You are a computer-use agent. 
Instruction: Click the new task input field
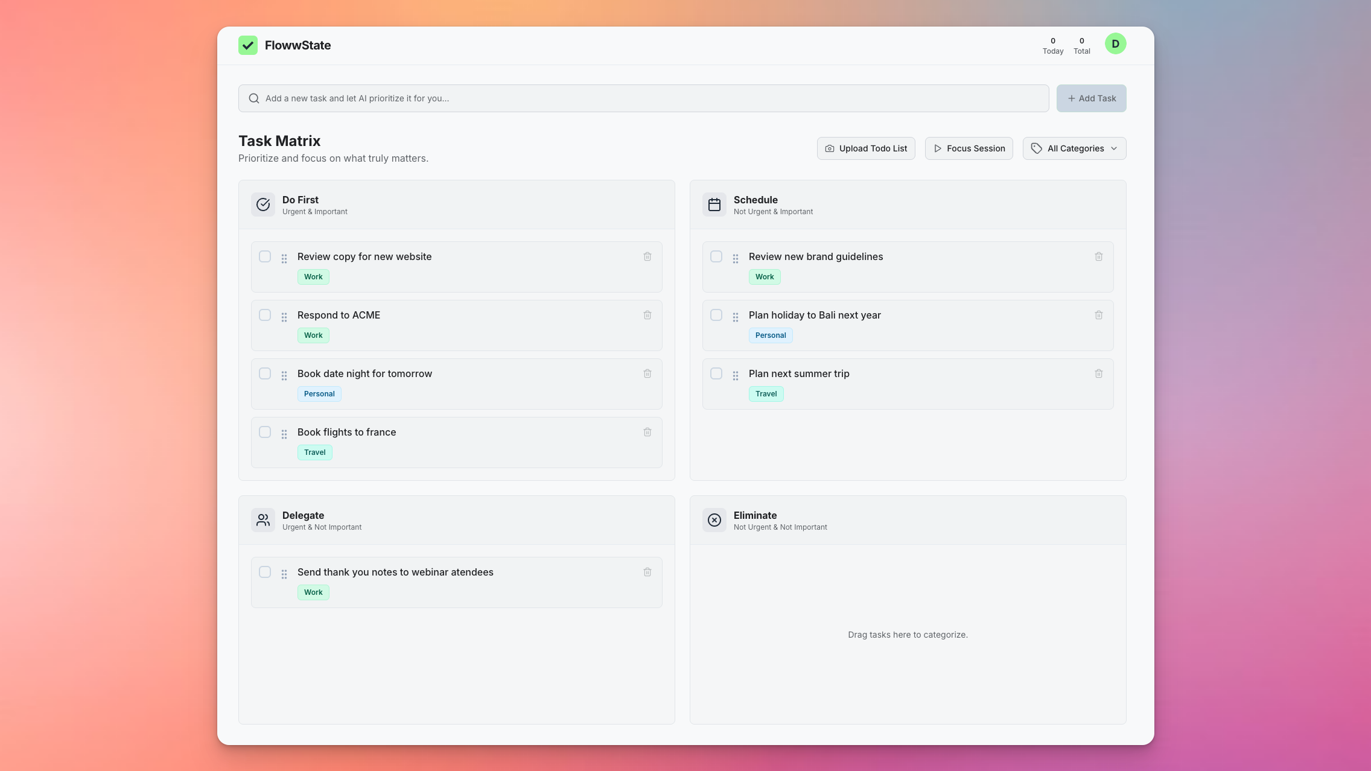click(x=643, y=98)
